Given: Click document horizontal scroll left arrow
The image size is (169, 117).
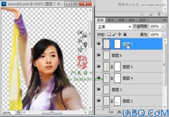Looking at the screenshot, I should coord(24,113).
